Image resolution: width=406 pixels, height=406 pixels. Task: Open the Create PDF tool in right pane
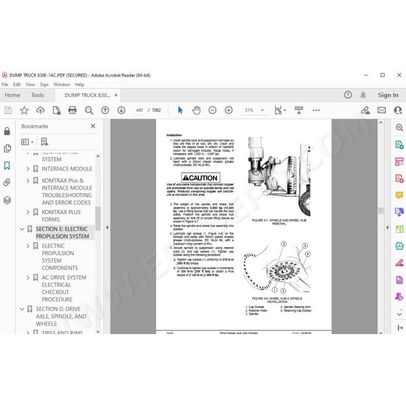(x=399, y=179)
